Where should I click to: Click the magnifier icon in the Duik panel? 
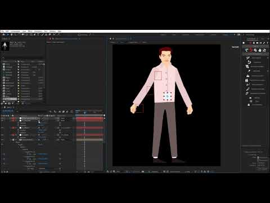(x=255, y=50)
